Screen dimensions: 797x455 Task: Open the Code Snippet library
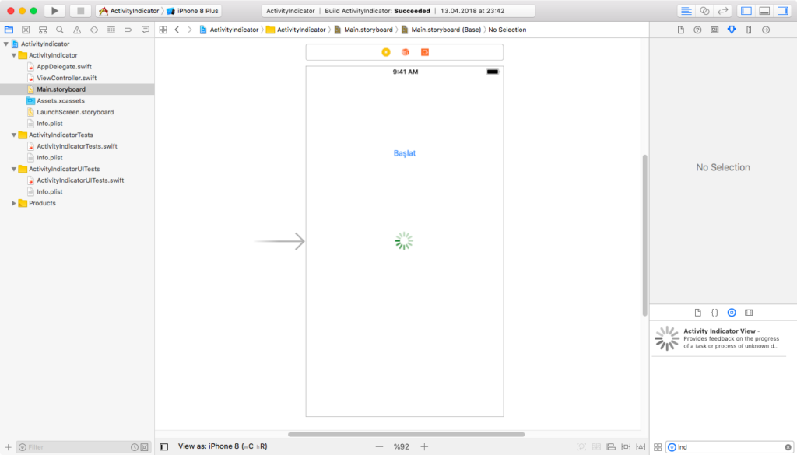pyautogui.click(x=714, y=312)
